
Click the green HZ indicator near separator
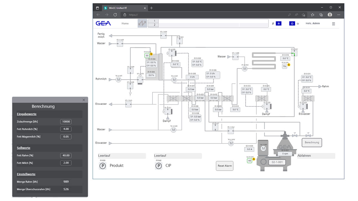pos(250,161)
